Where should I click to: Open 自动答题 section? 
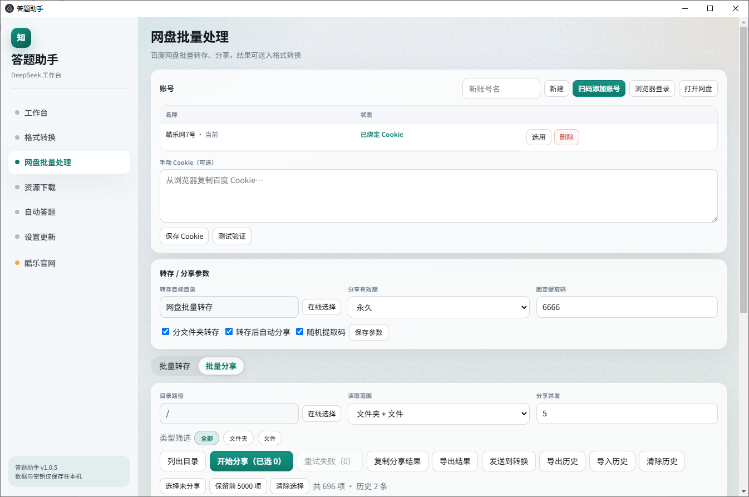pyautogui.click(x=69, y=212)
